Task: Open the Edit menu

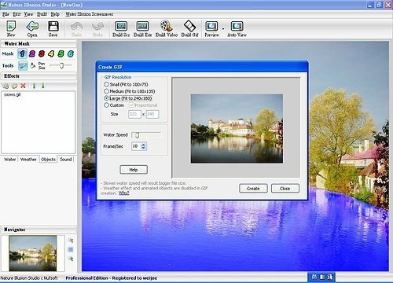Action: 17,14
